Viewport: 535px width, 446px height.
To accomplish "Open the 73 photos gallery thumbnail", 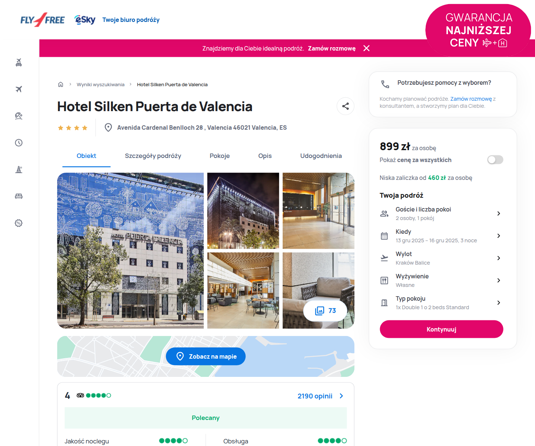I will click(325, 310).
